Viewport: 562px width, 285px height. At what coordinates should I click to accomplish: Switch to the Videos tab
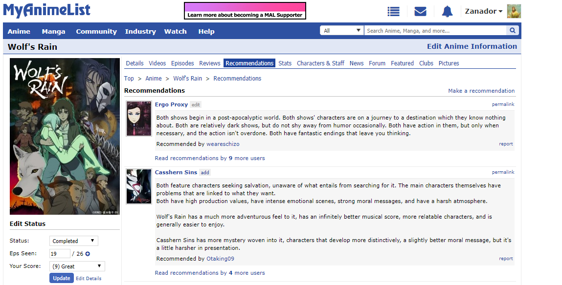pos(157,63)
